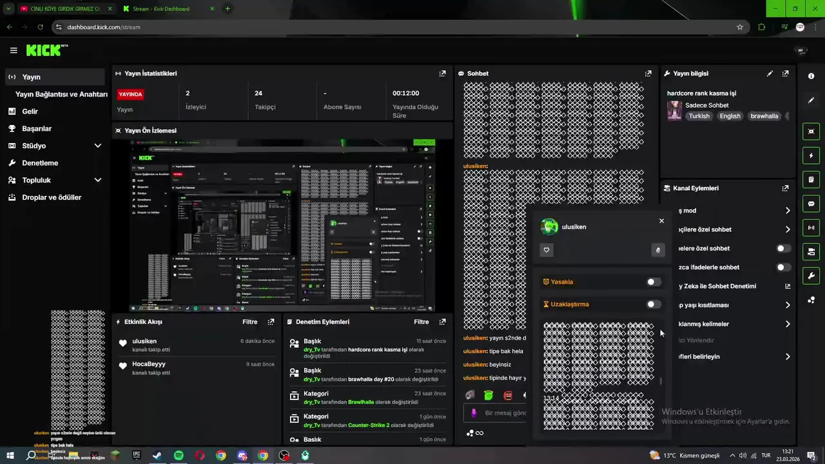Open Yayın Bağlantısı ve Anahtarı page
Image resolution: width=825 pixels, height=464 pixels.
pyautogui.click(x=61, y=94)
